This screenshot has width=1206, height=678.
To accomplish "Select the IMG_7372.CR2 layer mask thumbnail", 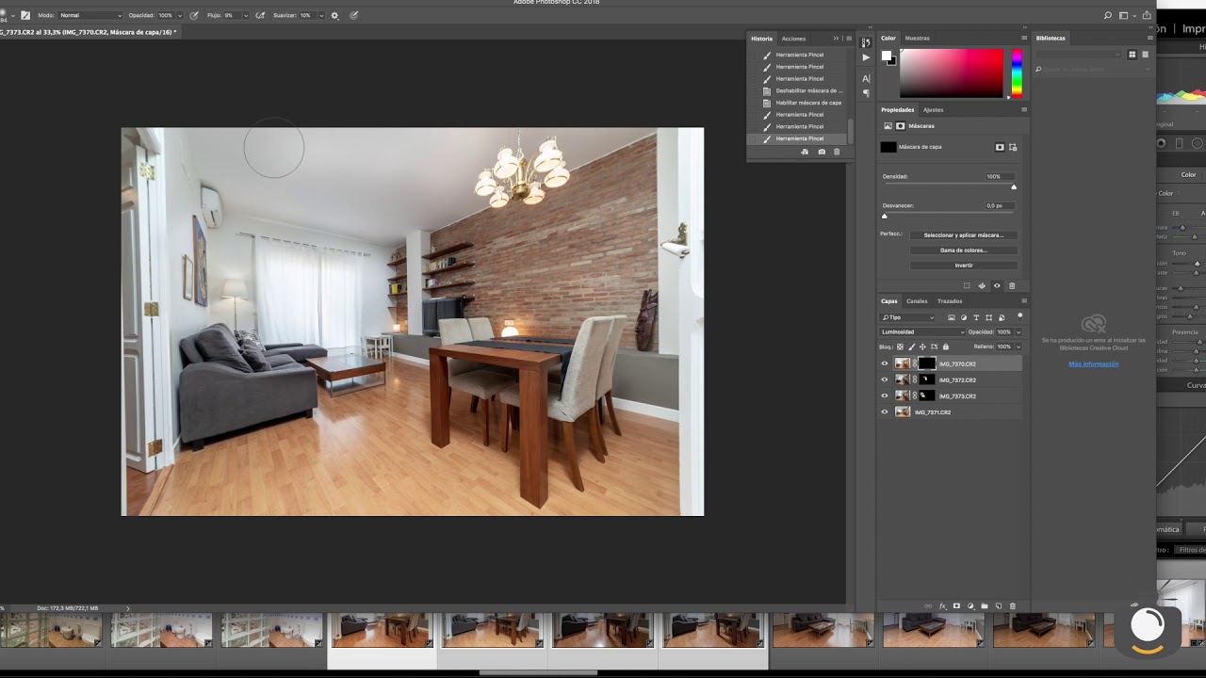I will [x=927, y=379].
